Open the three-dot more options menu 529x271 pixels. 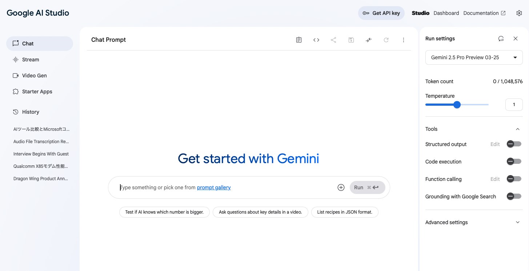404,40
